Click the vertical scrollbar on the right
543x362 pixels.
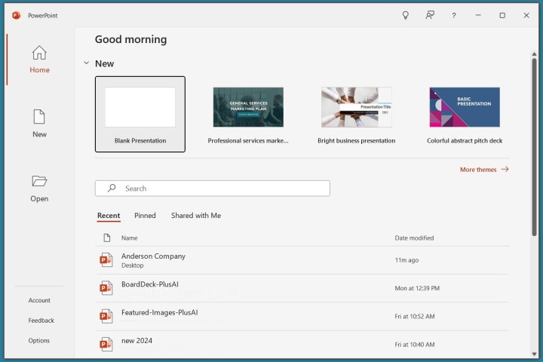(535, 151)
